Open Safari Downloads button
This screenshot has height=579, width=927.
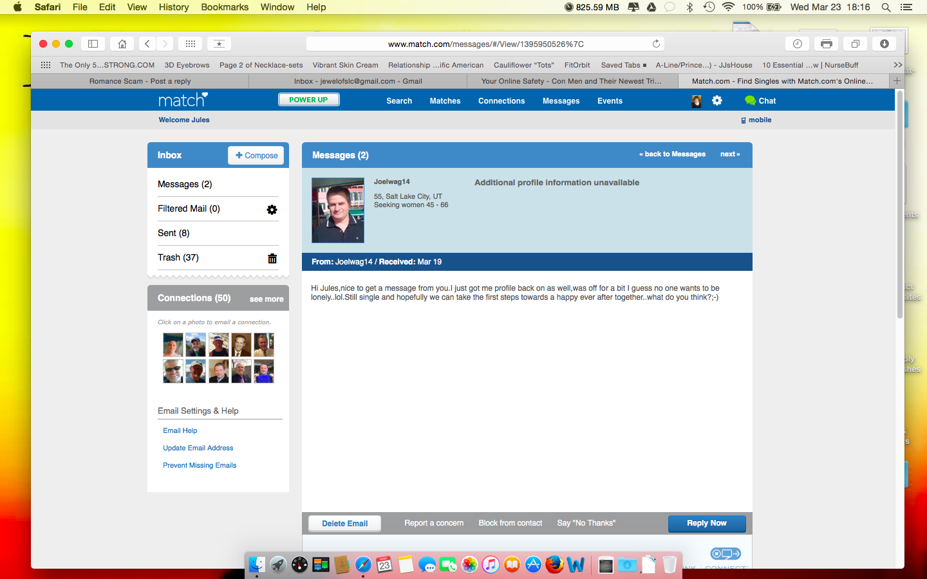(x=885, y=44)
